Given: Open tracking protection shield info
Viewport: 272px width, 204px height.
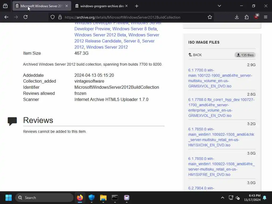Looking at the screenshot, I should pyautogui.click(x=53, y=17).
